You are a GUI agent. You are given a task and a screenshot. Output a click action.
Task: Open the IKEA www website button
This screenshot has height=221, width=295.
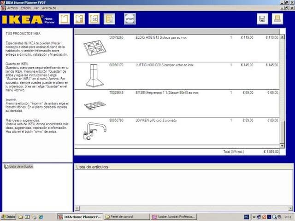(x=130, y=19)
